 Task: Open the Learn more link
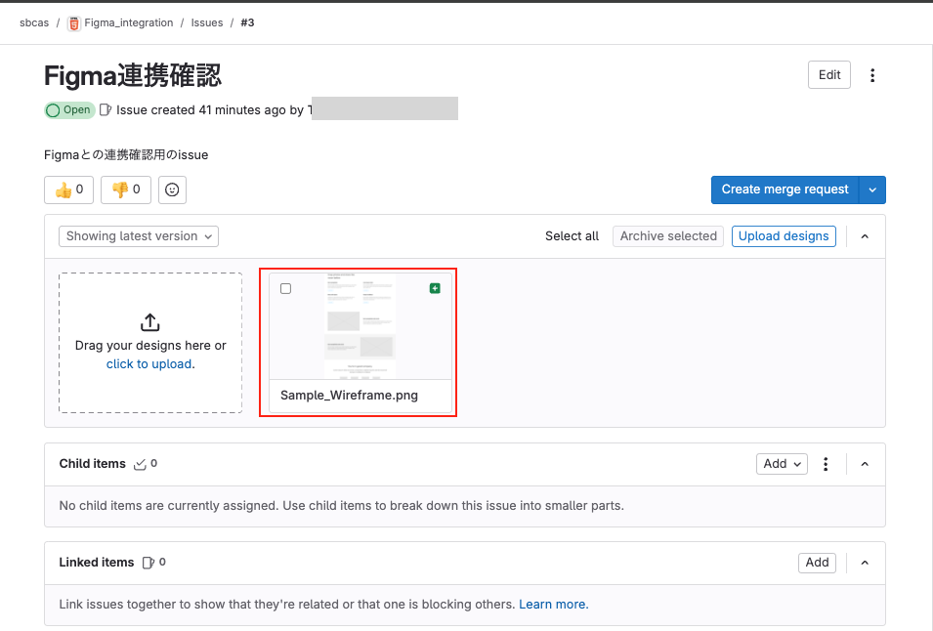[553, 604]
